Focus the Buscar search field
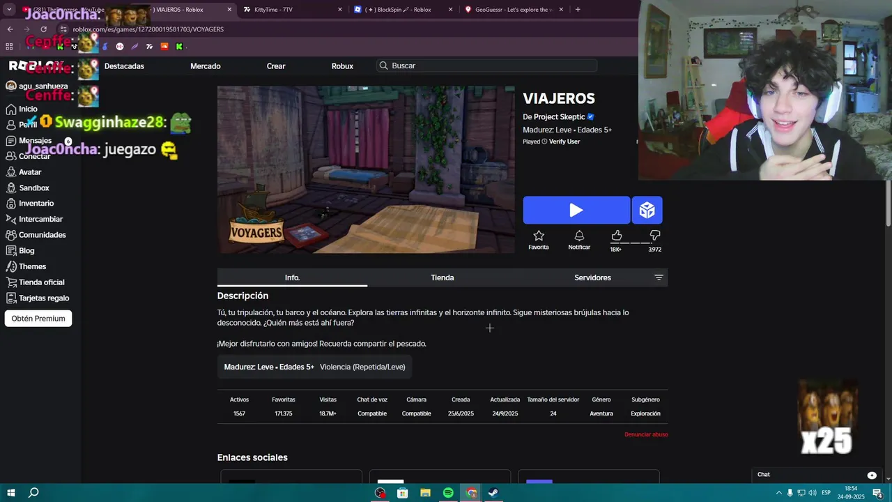892x502 pixels. [x=486, y=66]
